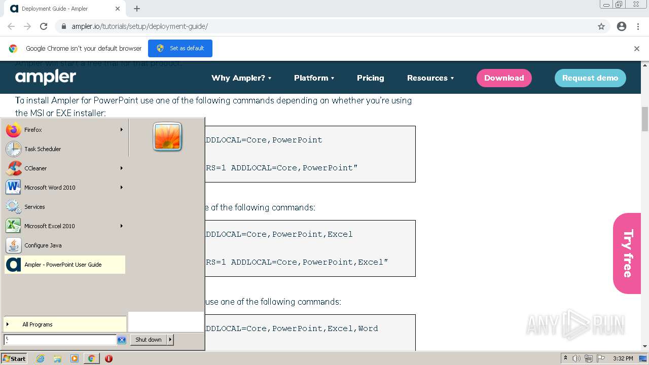649x365 pixels.
Task: Launch Task Scheduler from Start menu
Action: click(64, 149)
